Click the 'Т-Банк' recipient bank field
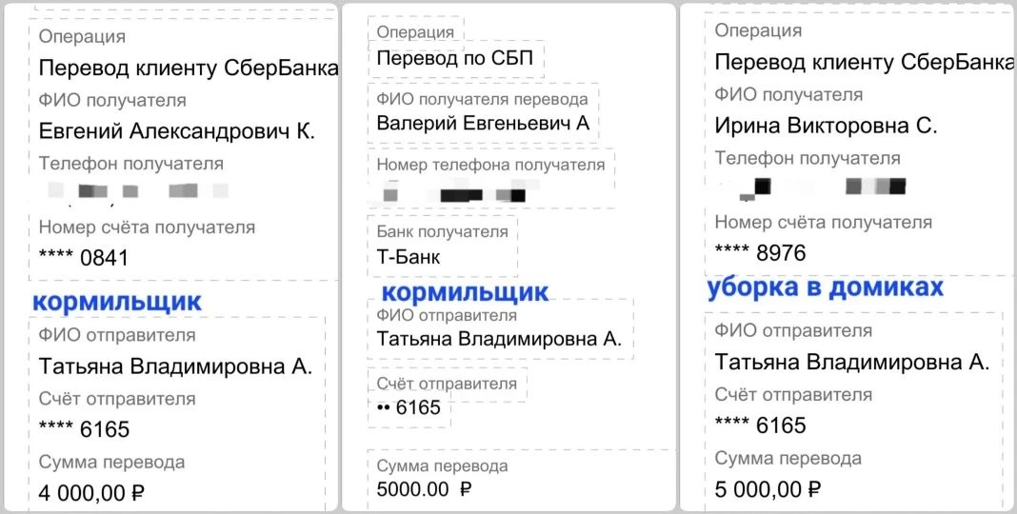The width and height of the screenshot is (1017, 514). tap(409, 256)
